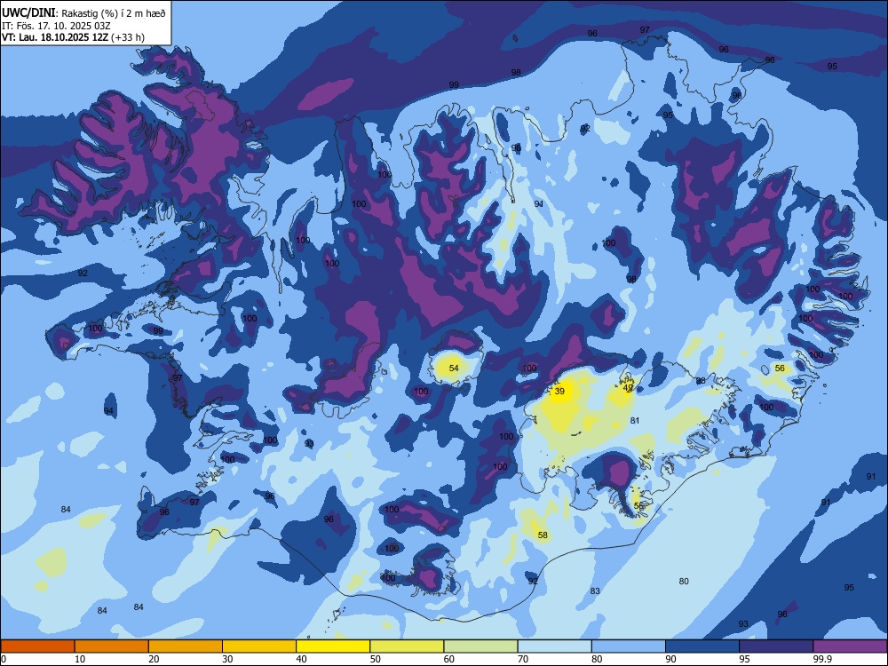Click the 20–30 amber legend swatch
The image size is (888, 666).
tap(186, 646)
